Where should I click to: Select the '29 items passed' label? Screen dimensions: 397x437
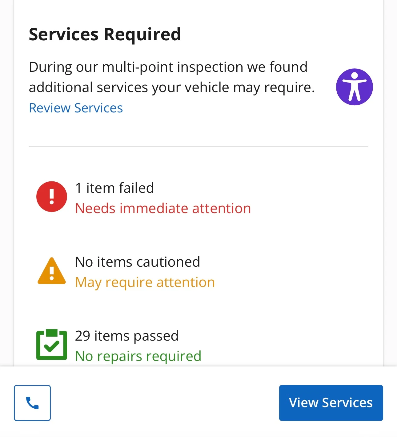127,336
